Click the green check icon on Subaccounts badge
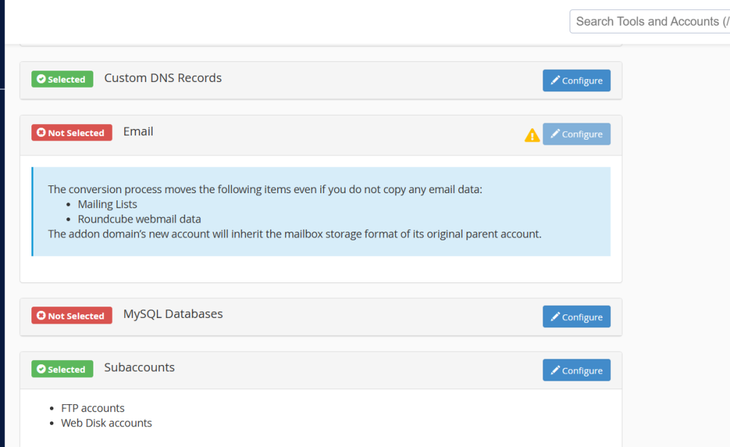The image size is (730, 447). click(41, 369)
